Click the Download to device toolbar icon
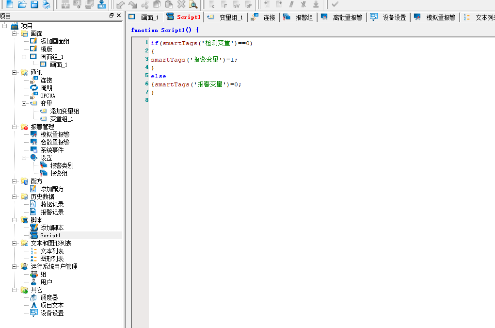 coord(102,4)
